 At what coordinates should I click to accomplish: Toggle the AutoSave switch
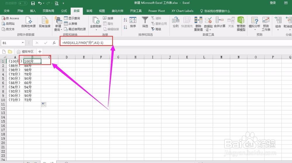pyautogui.click(x=23, y=3)
